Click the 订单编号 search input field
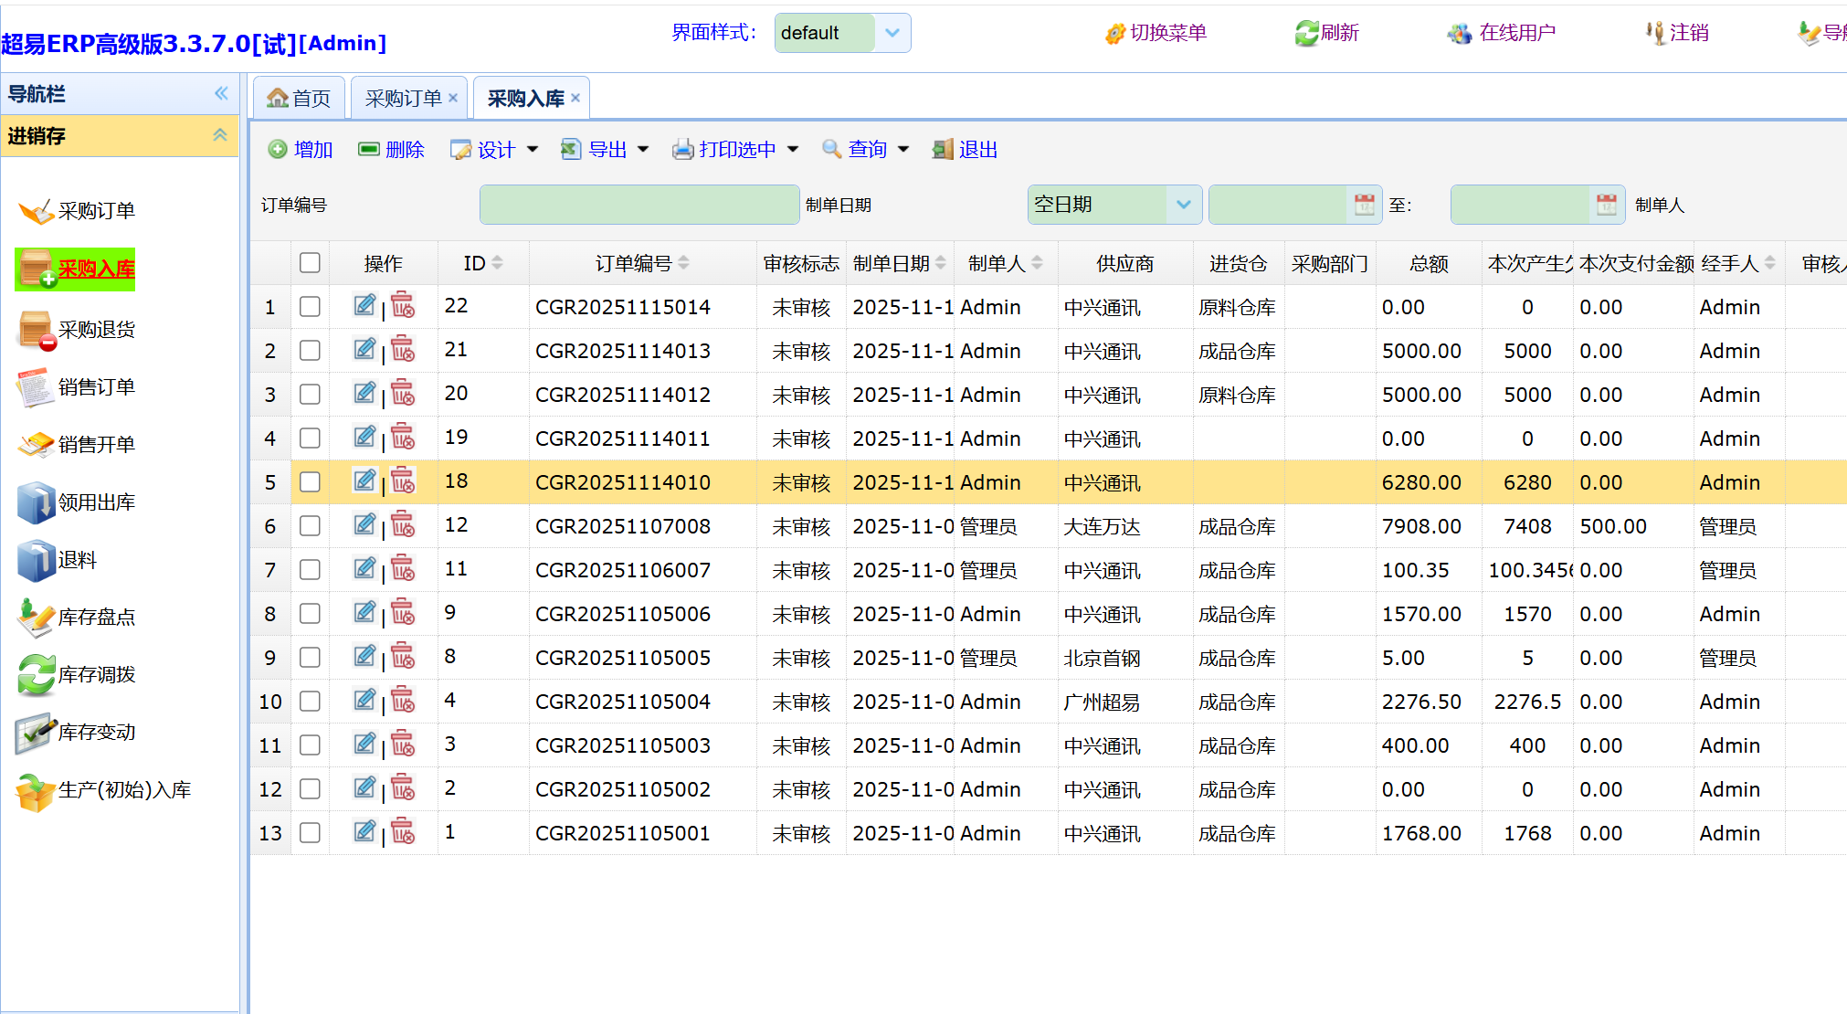The image size is (1847, 1014). click(x=639, y=205)
